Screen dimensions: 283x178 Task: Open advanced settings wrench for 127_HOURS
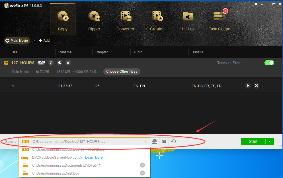click(60, 63)
